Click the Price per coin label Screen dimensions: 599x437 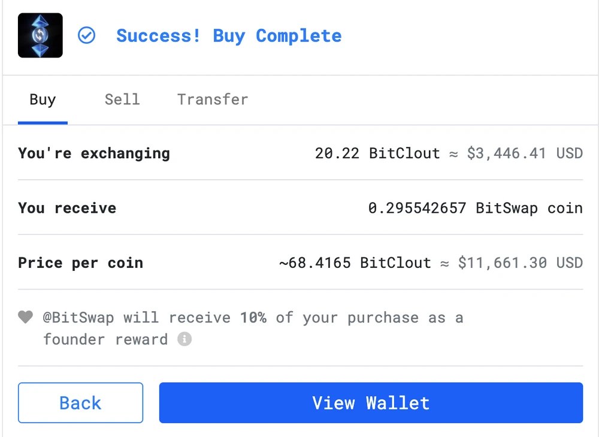pos(80,263)
